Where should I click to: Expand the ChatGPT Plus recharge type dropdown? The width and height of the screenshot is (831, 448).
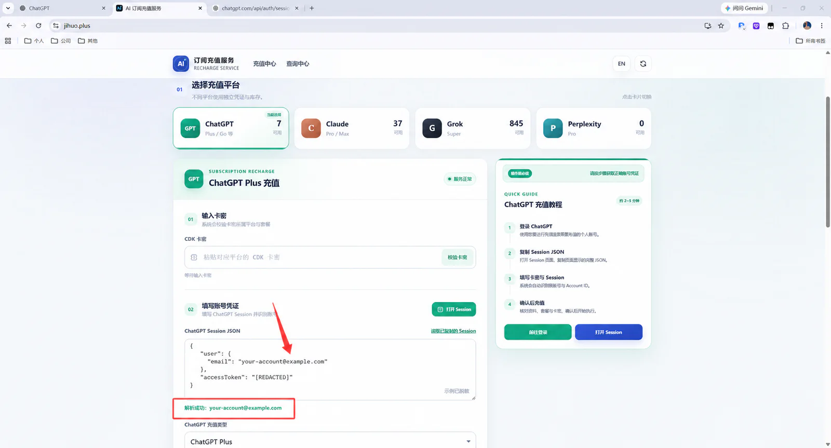point(330,441)
